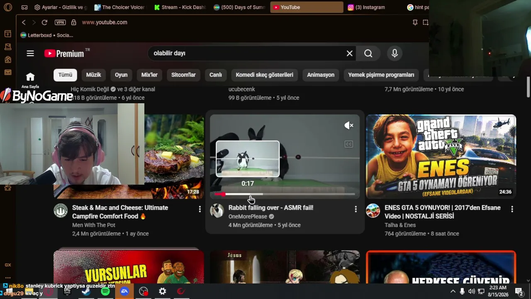The height and width of the screenshot is (299, 531).
Task: Open the ENES GTA 5 video thumbnail
Action: (x=441, y=157)
